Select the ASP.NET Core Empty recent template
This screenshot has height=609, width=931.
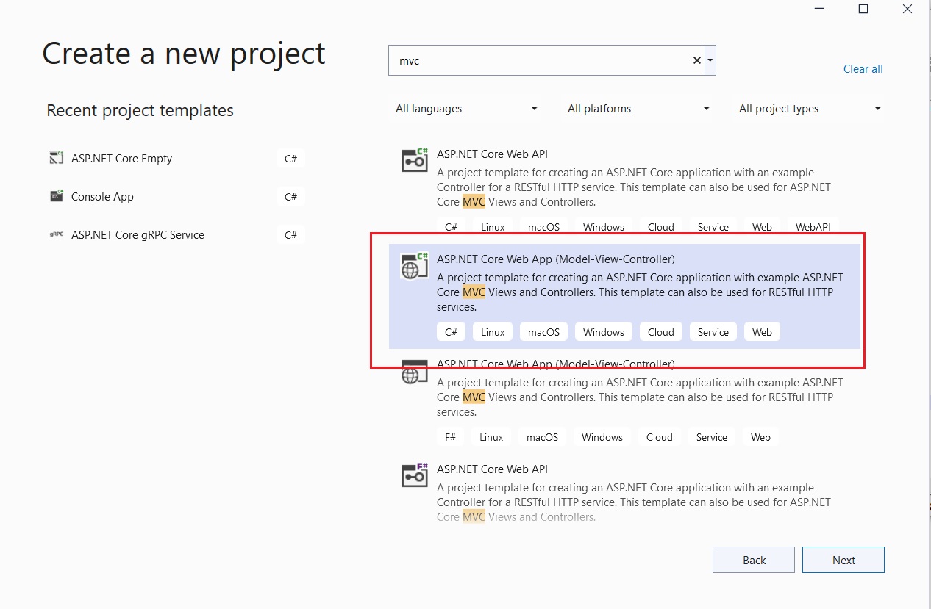(176, 158)
